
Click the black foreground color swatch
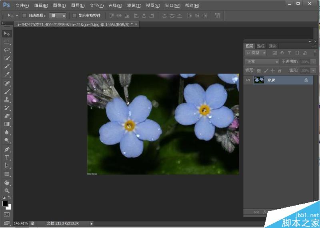coord(5,204)
